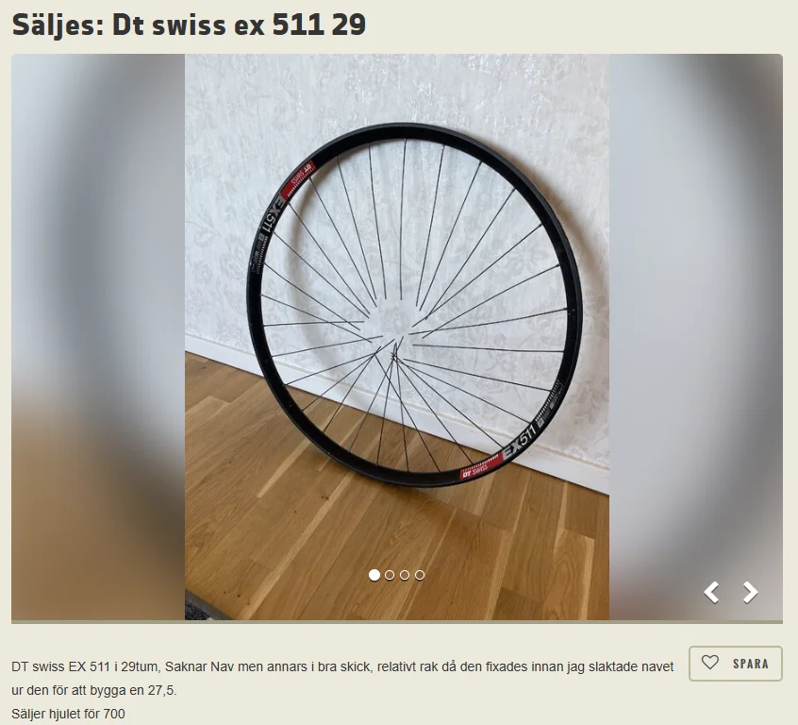Open the DT Swiss wheel photo
The width and height of the screenshot is (798, 725).
pyautogui.click(x=397, y=337)
